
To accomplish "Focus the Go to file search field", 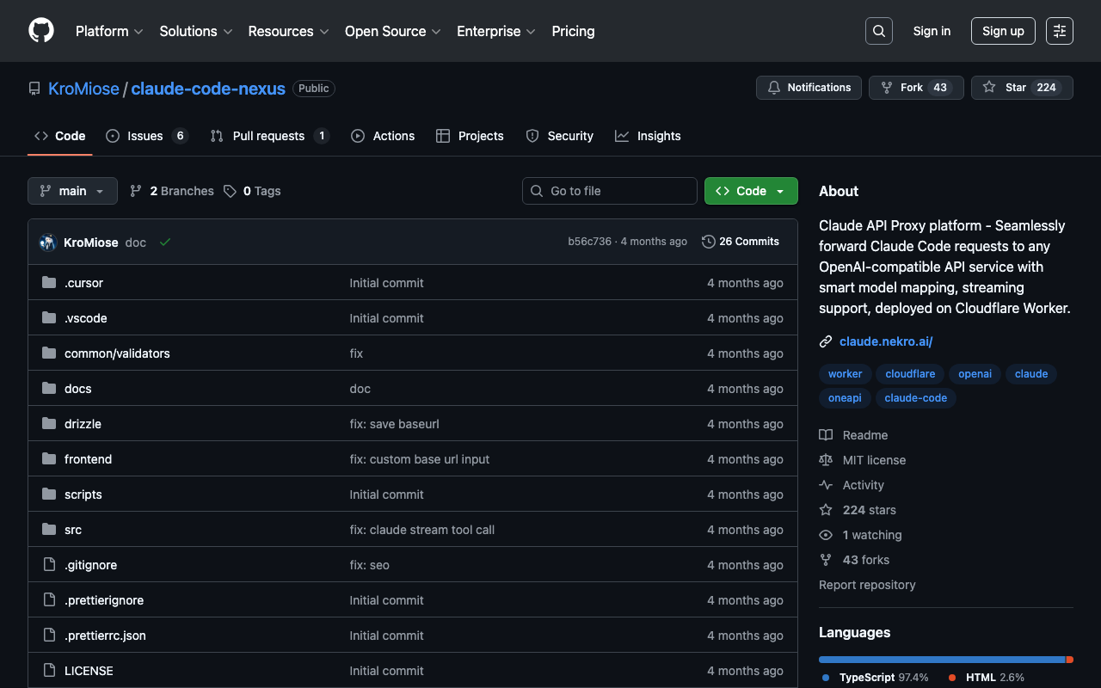I will tap(610, 191).
